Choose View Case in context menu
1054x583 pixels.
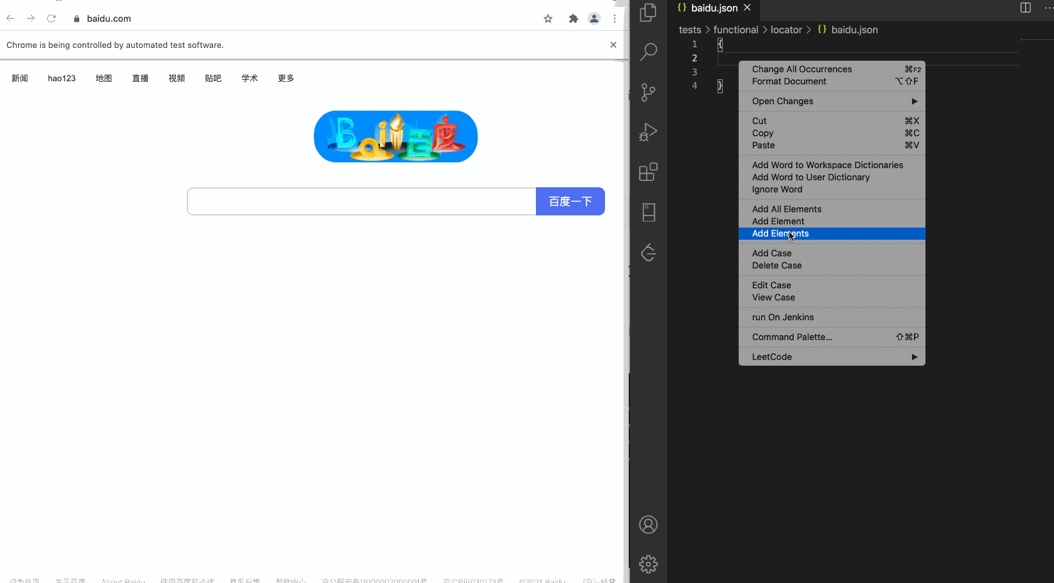click(832, 297)
